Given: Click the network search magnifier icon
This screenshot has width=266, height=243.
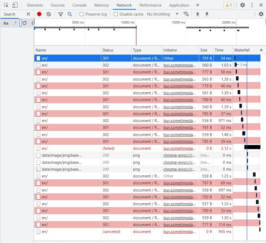Looking at the screenshot, I should click(x=70, y=14).
